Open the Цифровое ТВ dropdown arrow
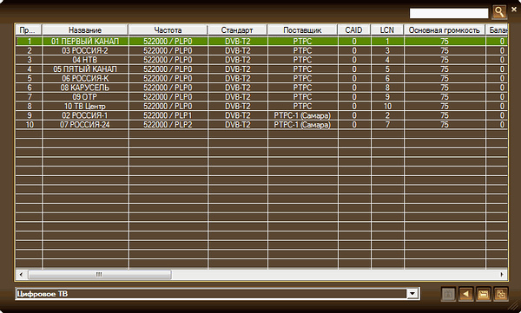The width and height of the screenshot is (521, 313). (x=412, y=294)
